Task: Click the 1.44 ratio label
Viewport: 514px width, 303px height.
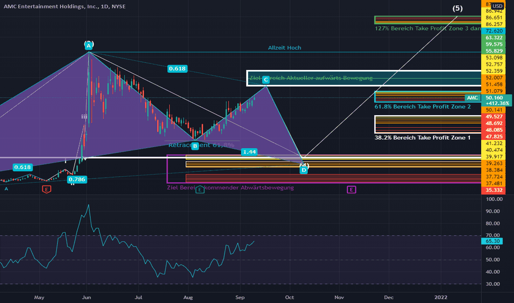Action: click(249, 151)
